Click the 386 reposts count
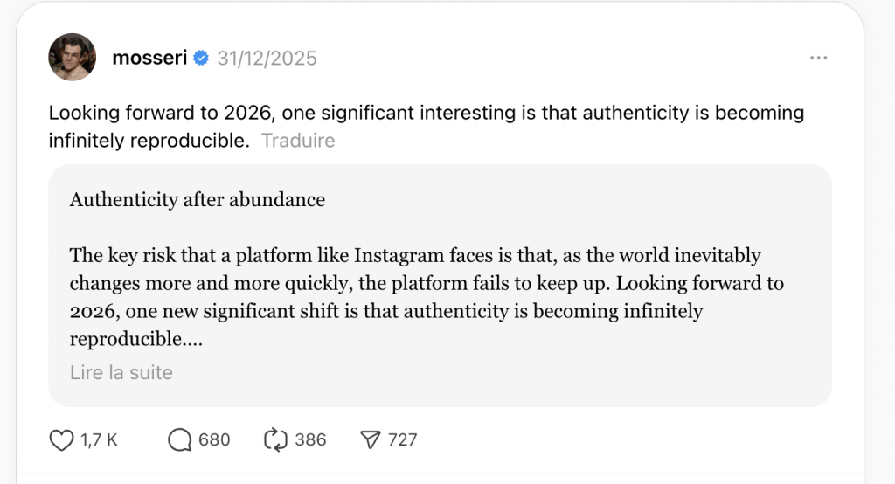This screenshot has height=484, width=895. pyautogui.click(x=310, y=440)
